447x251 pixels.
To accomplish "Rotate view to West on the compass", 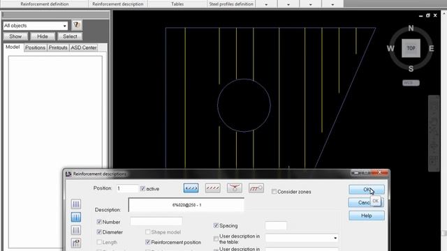I will (x=390, y=48).
